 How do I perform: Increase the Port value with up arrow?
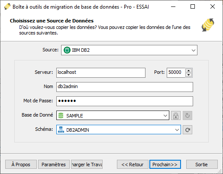click(x=188, y=70)
